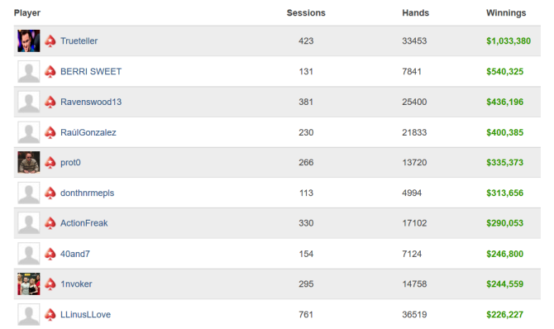Click the spade icon beside donthnrmepls
Viewport: 554px width, 329px height.
tap(50, 193)
